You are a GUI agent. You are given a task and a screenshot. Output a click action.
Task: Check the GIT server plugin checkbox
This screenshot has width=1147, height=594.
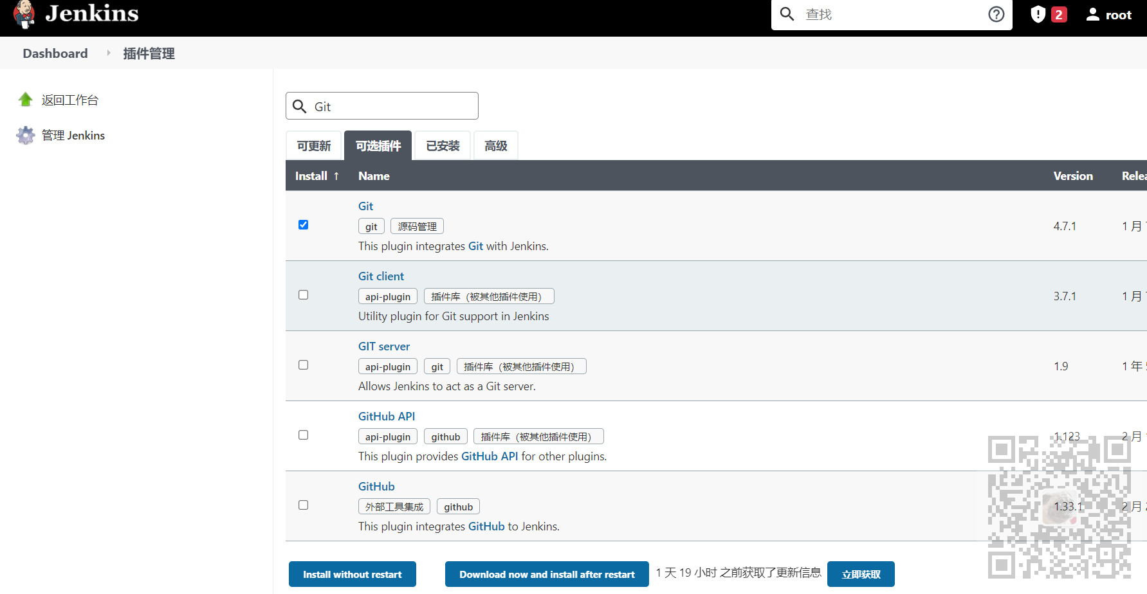[x=304, y=365]
